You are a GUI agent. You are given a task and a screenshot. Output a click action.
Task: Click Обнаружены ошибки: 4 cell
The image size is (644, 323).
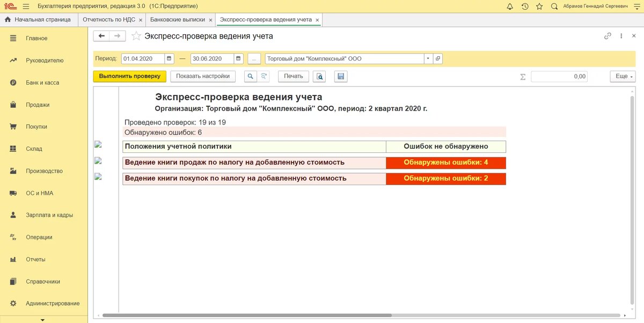click(x=446, y=162)
